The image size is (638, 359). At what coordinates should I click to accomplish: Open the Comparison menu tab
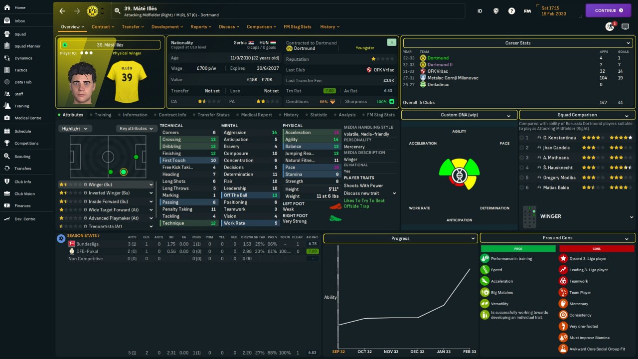pyautogui.click(x=262, y=27)
